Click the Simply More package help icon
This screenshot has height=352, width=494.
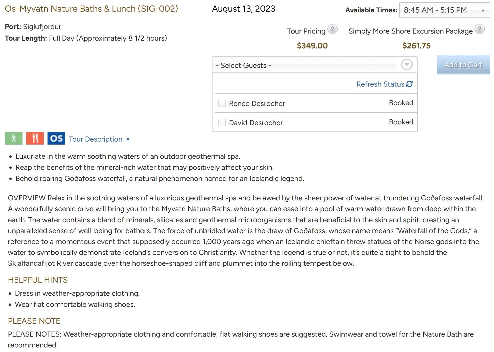pos(479,29)
